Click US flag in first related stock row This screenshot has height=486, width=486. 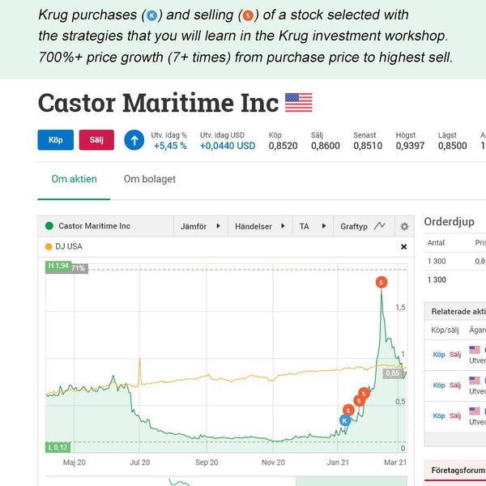point(475,350)
